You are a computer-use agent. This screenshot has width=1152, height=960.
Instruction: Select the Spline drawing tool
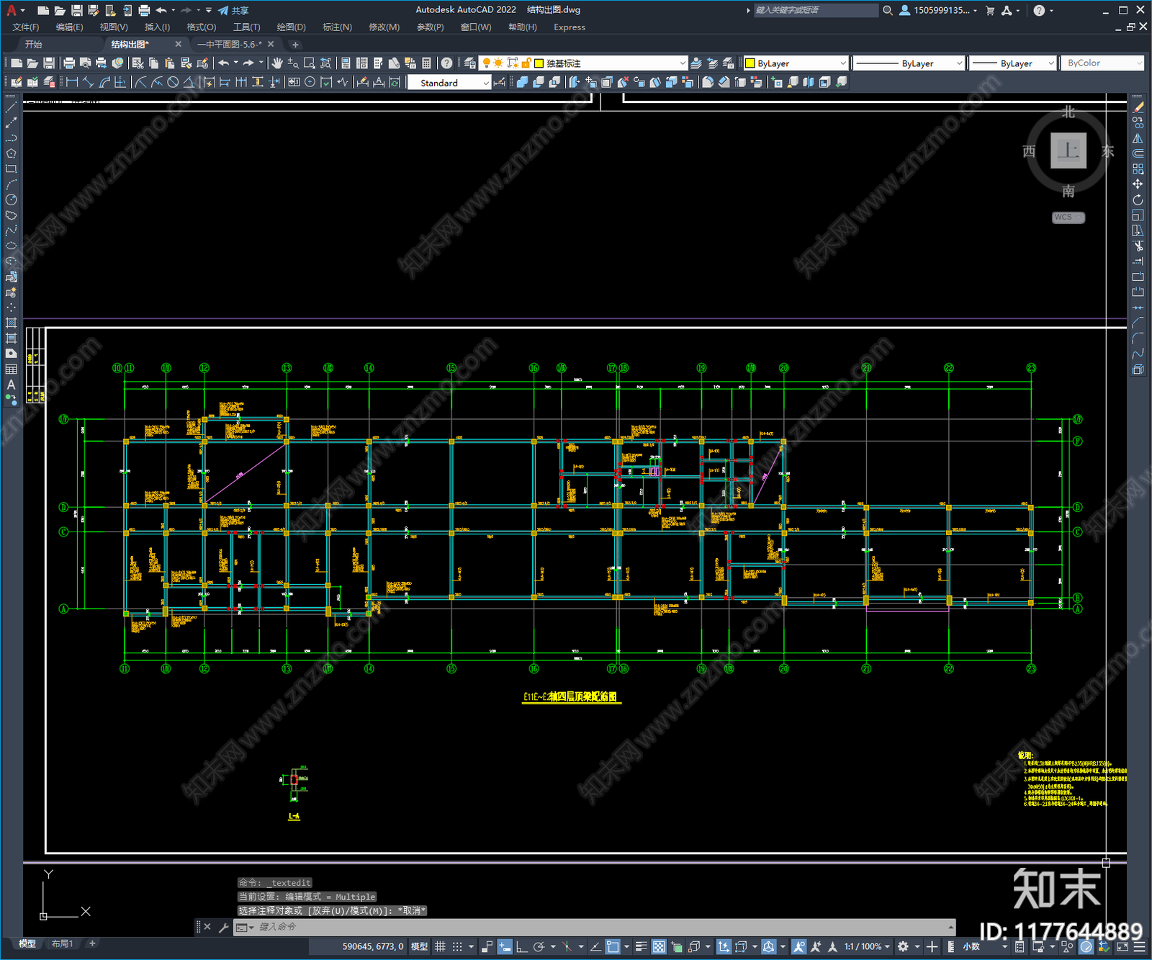click(x=11, y=231)
